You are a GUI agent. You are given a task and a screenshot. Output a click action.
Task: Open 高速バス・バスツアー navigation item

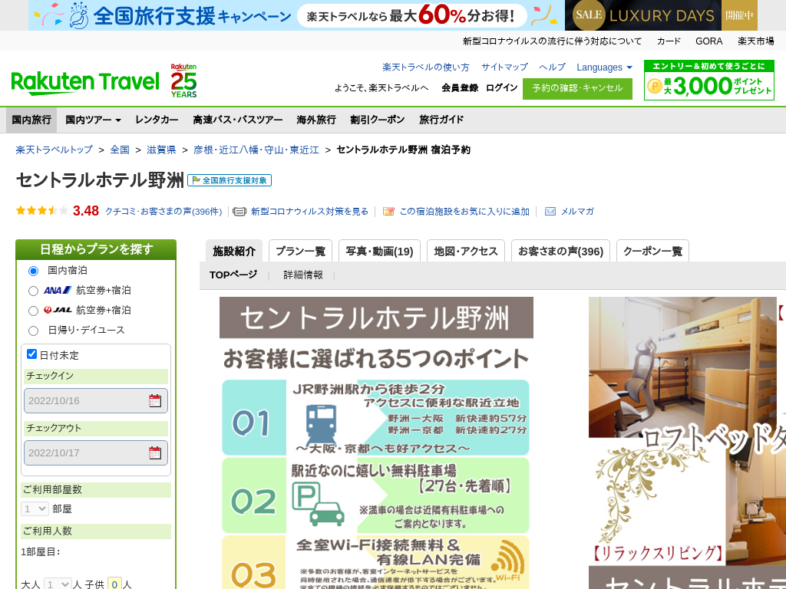(238, 120)
